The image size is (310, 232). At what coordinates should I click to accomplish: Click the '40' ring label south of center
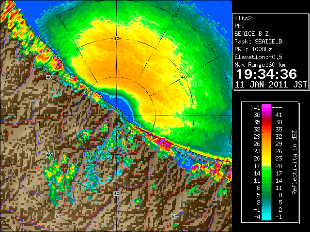pyautogui.click(x=116, y=193)
